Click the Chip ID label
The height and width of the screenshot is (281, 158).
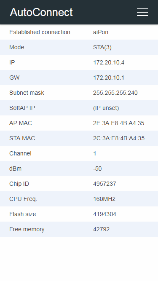point(19,184)
